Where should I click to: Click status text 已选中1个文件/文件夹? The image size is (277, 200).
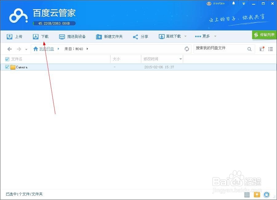click(x=24, y=194)
